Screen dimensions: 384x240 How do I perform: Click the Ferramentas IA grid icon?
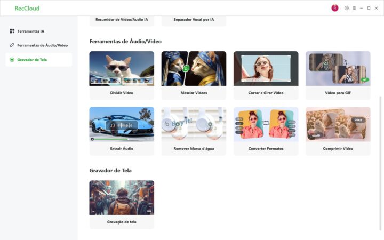pyautogui.click(x=12, y=31)
